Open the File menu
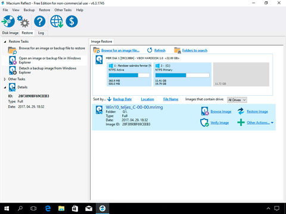Screen dimensions: 286x214 pyautogui.click(x=5, y=10)
